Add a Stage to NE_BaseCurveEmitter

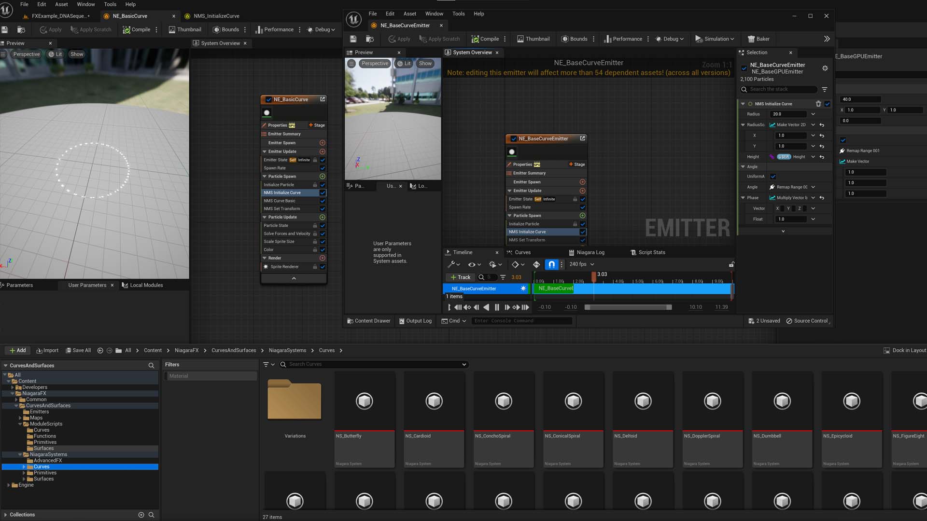[x=577, y=165]
